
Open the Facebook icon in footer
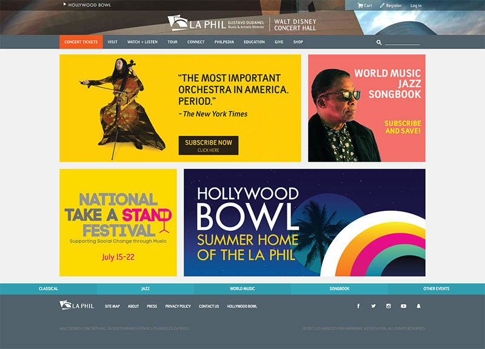(358, 306)
